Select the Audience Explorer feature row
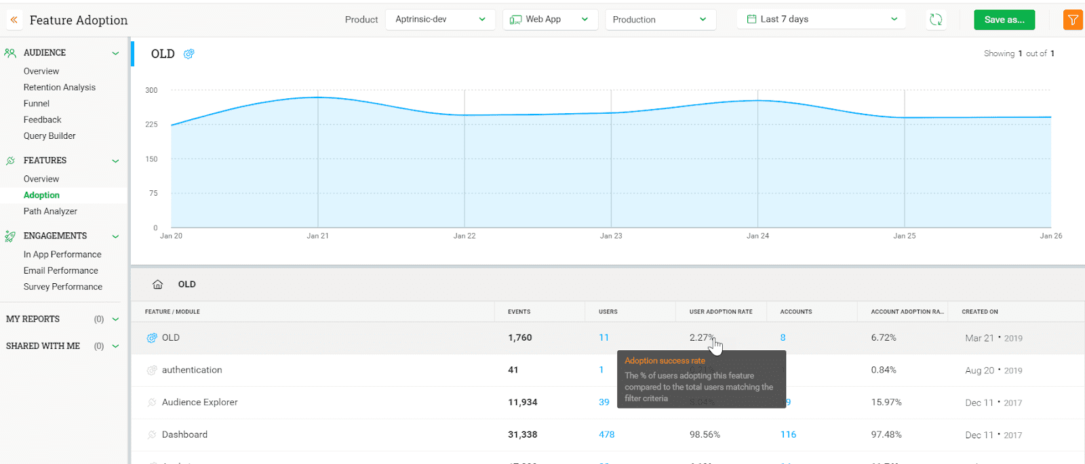Viewport: 1085px width, 464px height. (200, 402)
